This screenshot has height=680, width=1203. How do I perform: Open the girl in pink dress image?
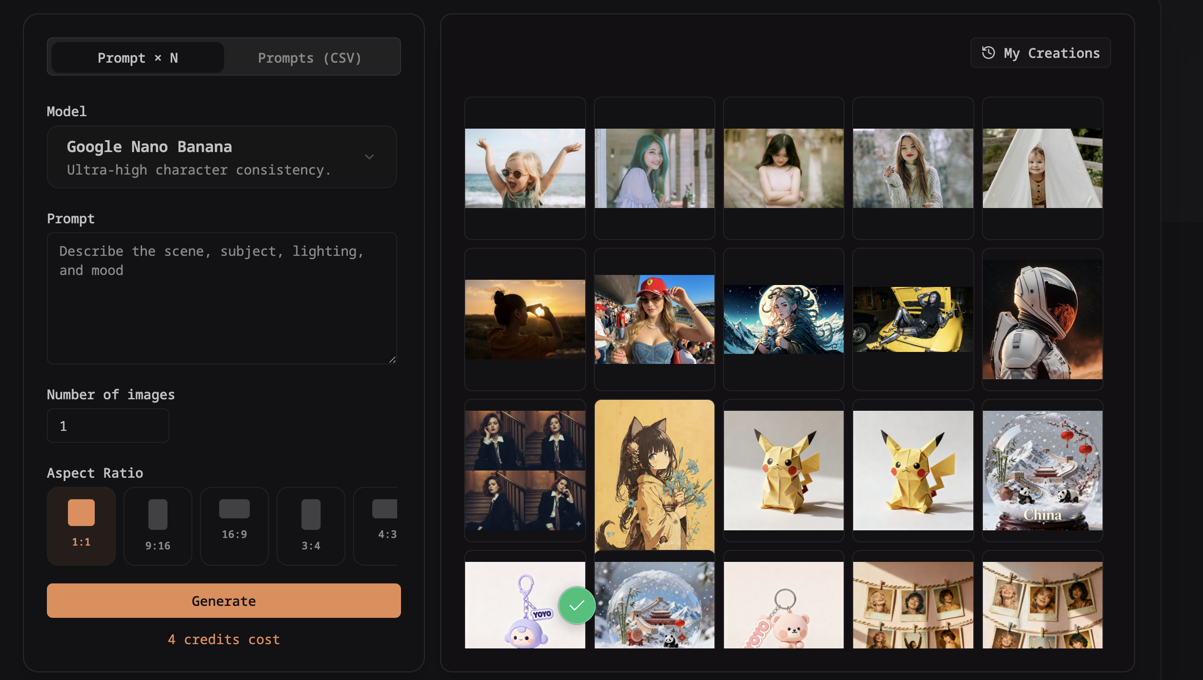(784, 168)
